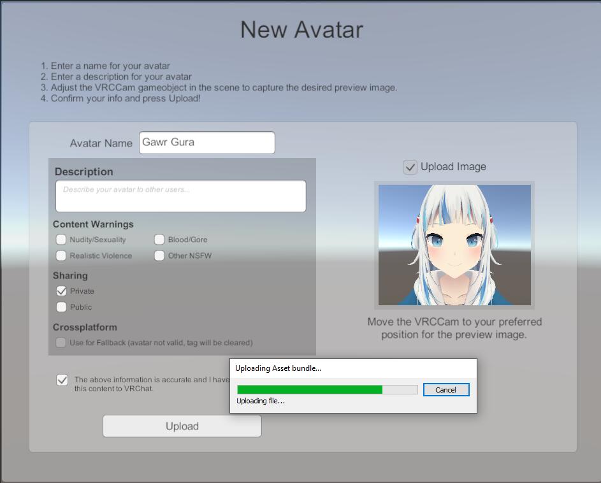Click the 'Uploading file...' status text
The image size is (601, 483).
point(261,401)
